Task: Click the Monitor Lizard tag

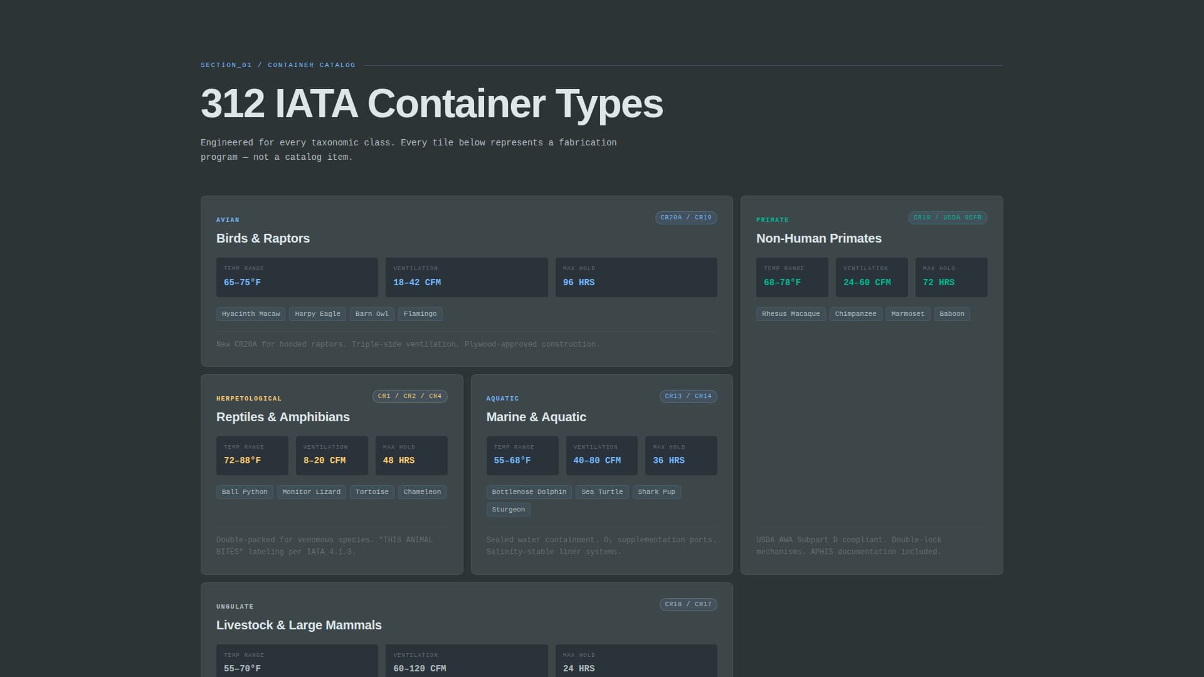Action: click(311, 492)
